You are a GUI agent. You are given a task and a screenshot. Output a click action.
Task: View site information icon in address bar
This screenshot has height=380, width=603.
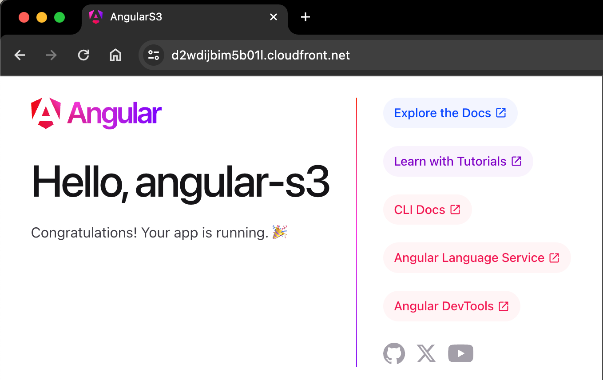(x=154, y=55)
